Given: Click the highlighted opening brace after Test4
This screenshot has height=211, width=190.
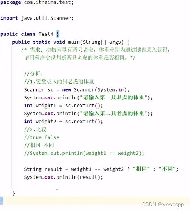Looking at the screenshot, I should (58, 34).
